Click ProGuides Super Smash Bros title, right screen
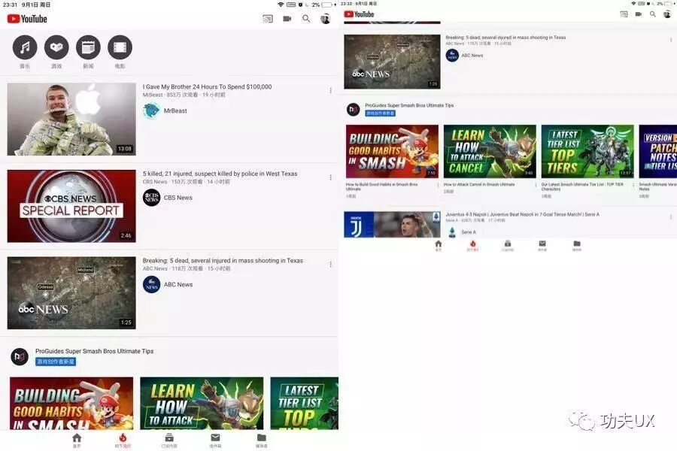This screenshot has width=677, height=451. (x=409, y=105)
